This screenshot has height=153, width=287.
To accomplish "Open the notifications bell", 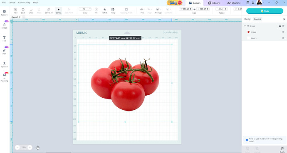I will coord(253,3).
